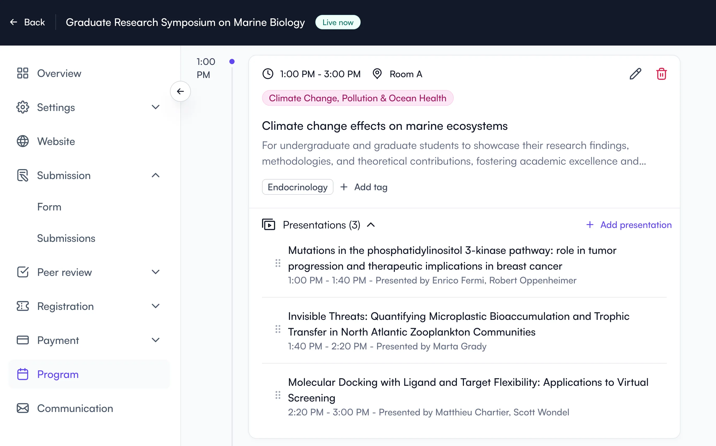Click the Presentations (3) heading
This screenshot has height=446, width=716.
[x=321, y=225]
